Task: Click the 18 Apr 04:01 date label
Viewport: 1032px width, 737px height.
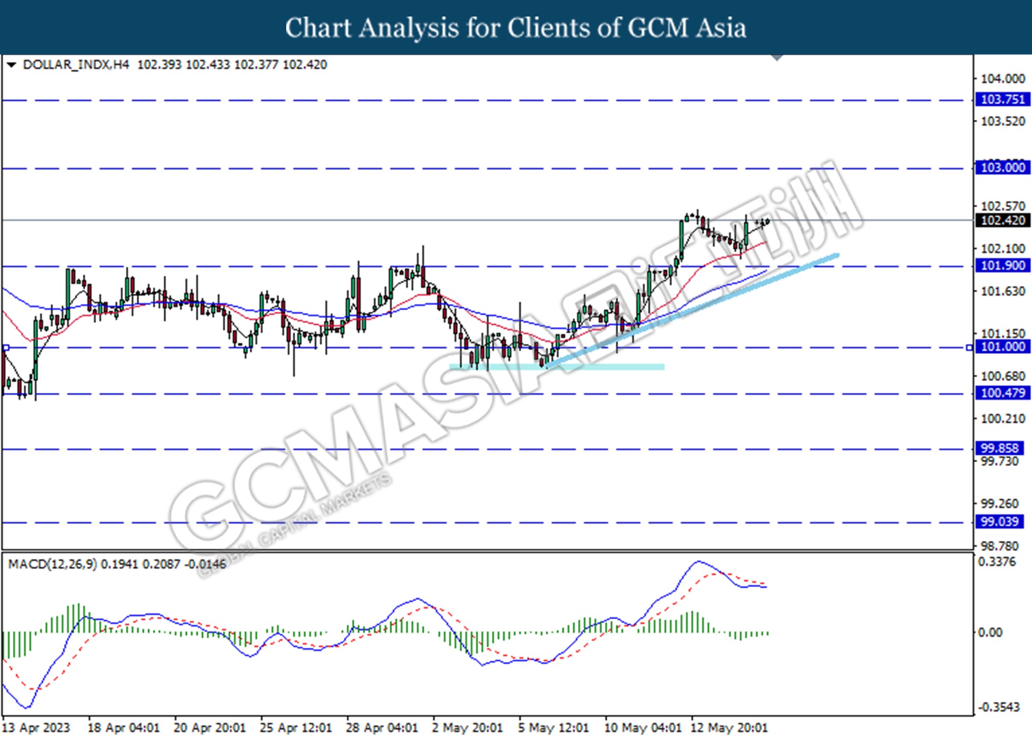Action: pyautogui.click(x=123, y=728)
